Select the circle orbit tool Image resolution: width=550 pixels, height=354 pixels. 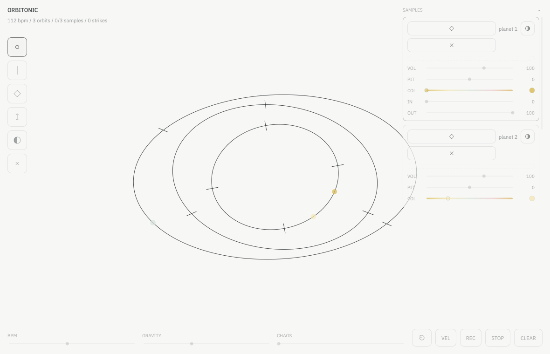click(17, 47)
